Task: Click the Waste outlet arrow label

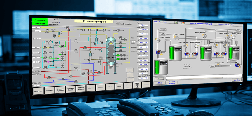Action: (213, 66)
